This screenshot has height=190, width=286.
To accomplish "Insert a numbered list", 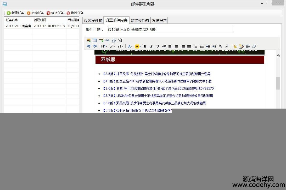I will point(195,46).
